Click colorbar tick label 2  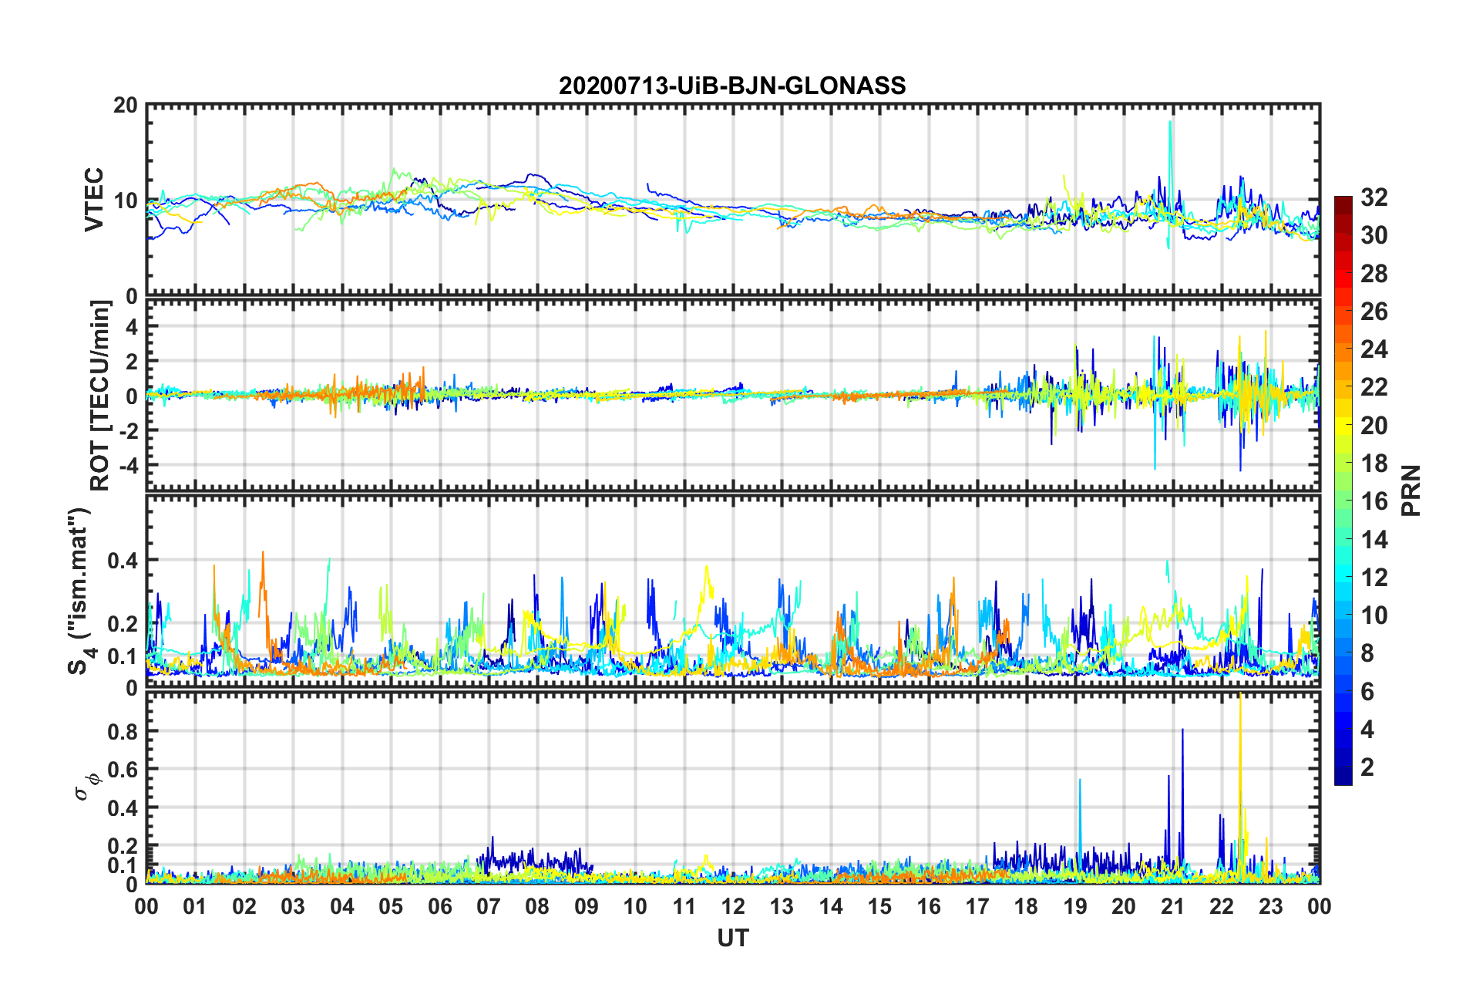click(1367, 767)
